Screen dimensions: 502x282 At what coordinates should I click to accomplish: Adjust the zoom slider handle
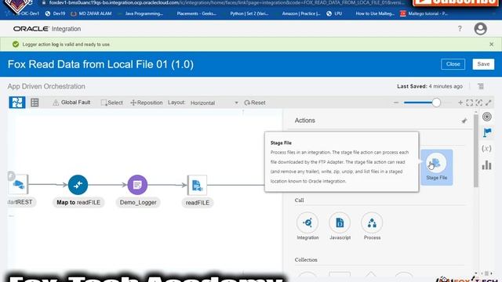click(x=436, y=103)
